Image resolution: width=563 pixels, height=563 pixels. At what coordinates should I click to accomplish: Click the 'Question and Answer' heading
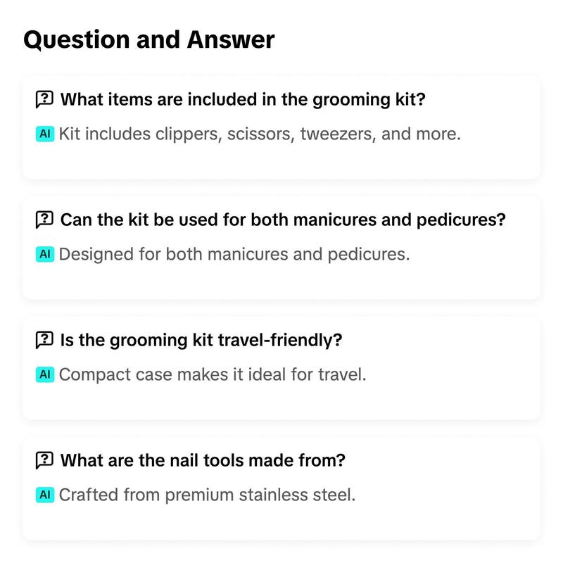coord(149,39)
